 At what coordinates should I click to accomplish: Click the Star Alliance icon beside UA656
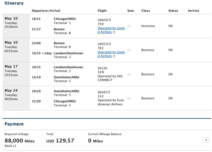click(x=110, y=20)
